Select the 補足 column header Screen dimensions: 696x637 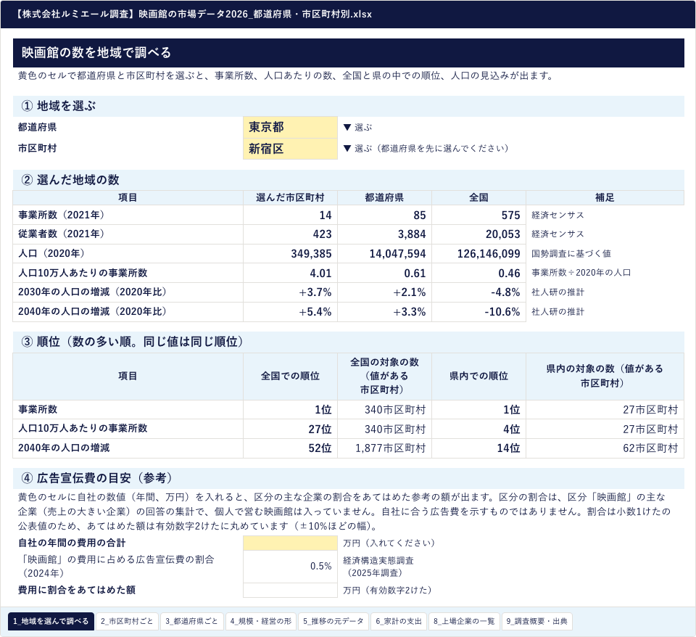605,197
